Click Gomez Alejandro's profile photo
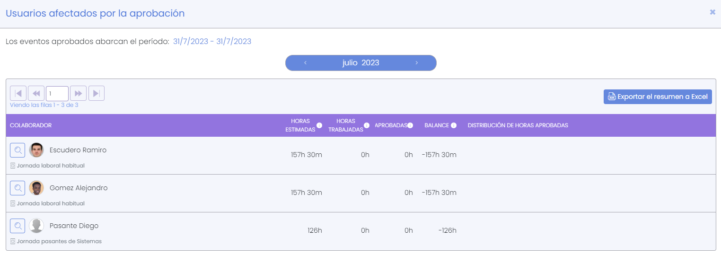This screenshot has height=255, width=721. [x=36, y=188]
